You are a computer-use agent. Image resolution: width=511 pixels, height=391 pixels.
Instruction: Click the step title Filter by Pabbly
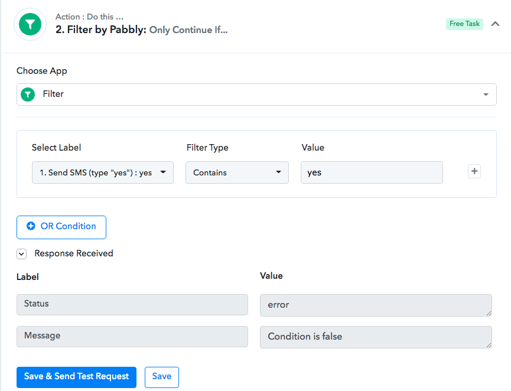(101, 30)
